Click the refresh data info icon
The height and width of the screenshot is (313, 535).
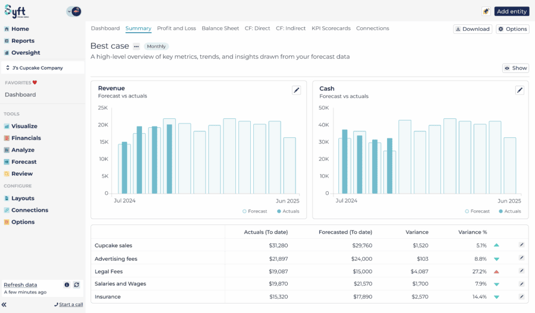click(67, 285)
